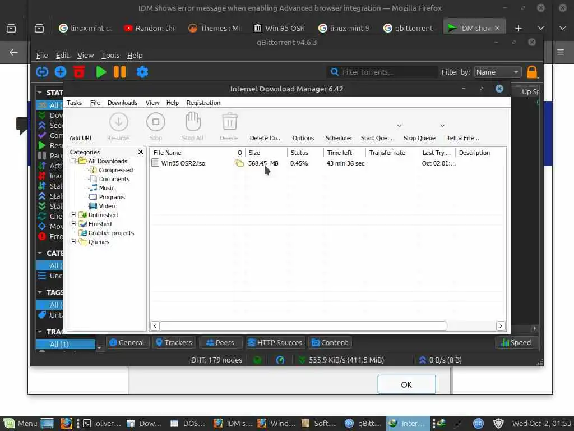The height and width of the screenshot is (431, 574).
Task: Switch to qBittorrent Trackers tab
Action: [174, 342]
